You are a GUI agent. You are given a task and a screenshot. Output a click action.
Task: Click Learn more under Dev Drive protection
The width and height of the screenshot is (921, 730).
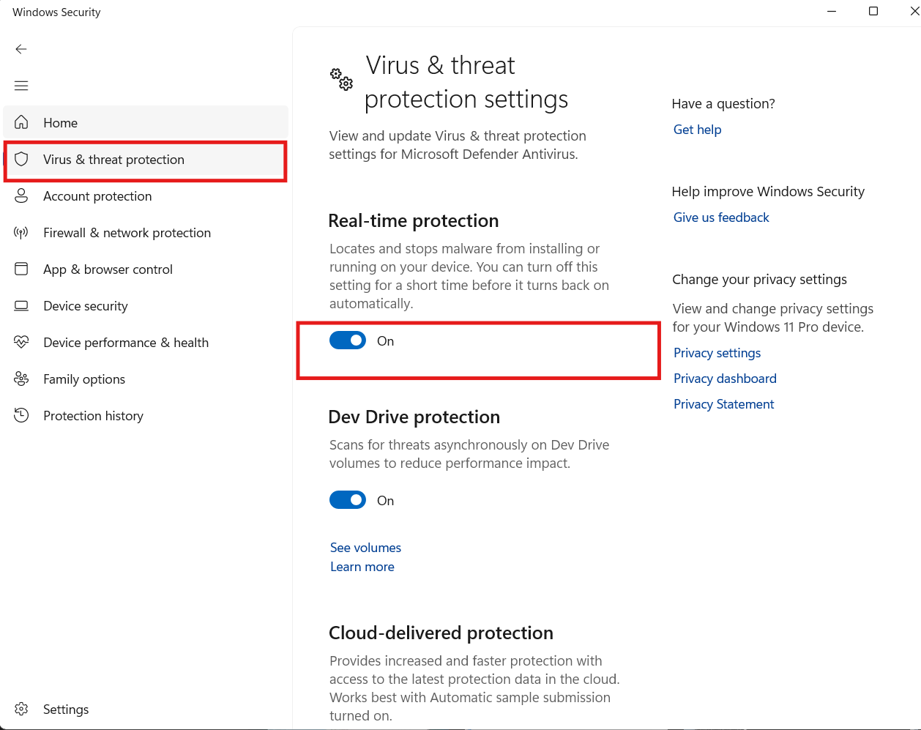click(x=362, y=567)
